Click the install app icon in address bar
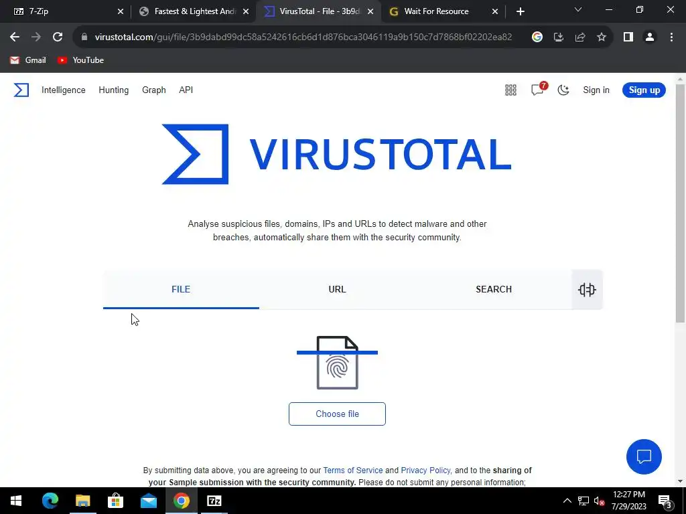686x514 pixels. tap(558, 37)
